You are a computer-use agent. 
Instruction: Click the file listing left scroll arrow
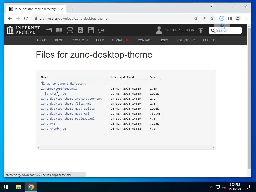pyautogui.click(x=38, y=147)
